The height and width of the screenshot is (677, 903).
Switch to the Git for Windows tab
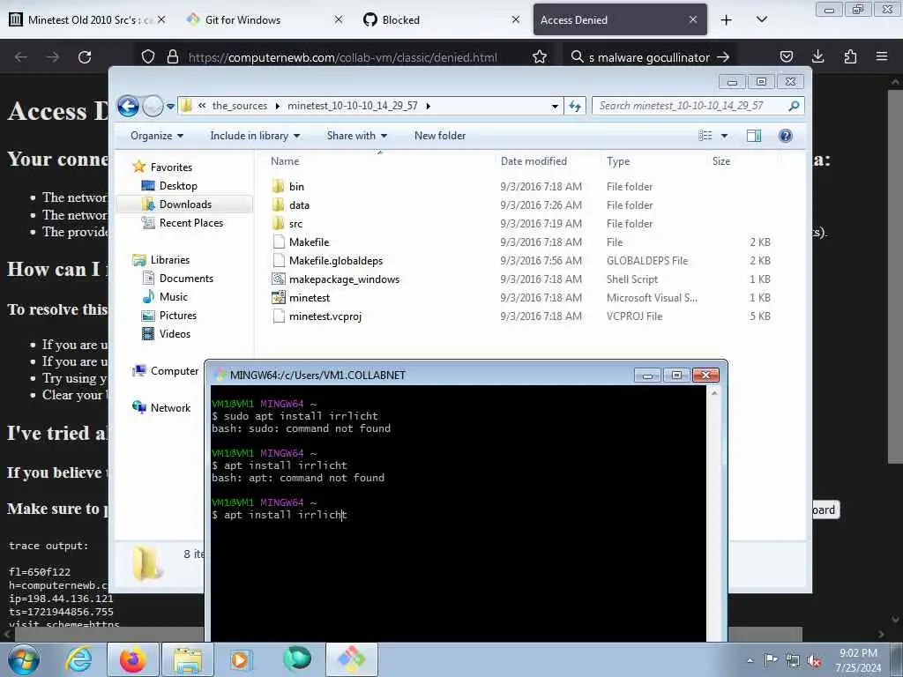[x=264, y=19]
